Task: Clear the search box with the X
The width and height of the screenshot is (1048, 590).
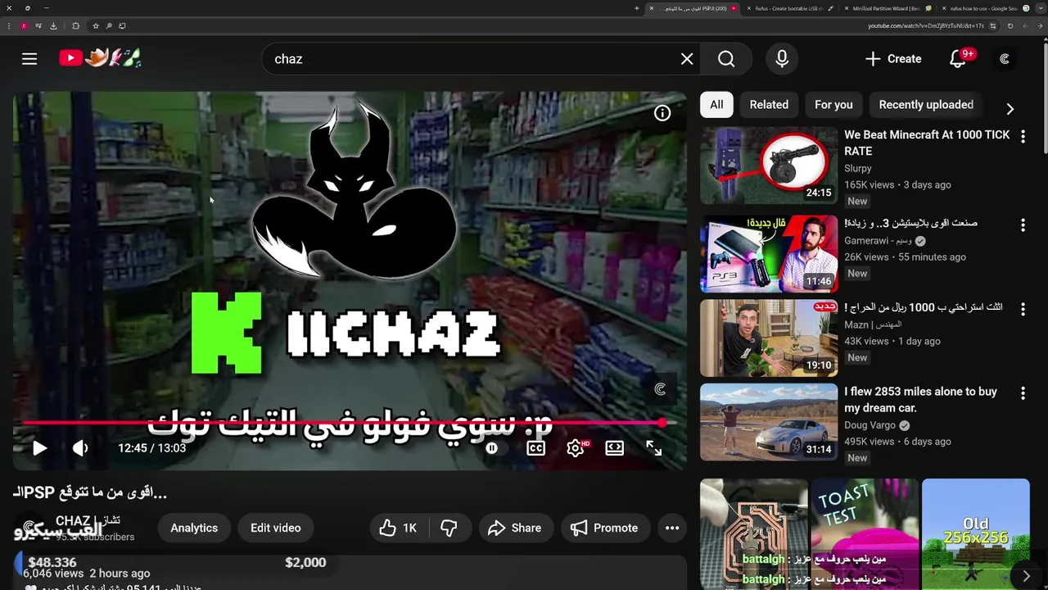Action: (687, 59)
